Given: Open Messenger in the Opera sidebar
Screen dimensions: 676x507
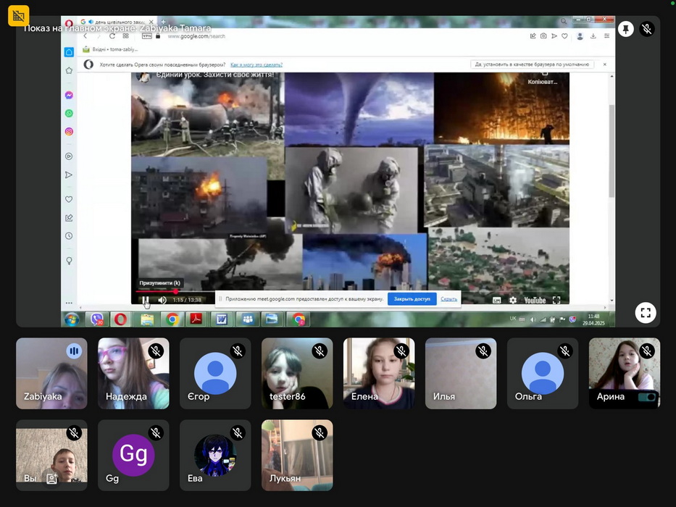Looking at the screenshot, I should 69,96.
